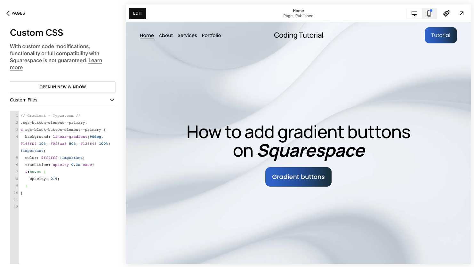Toggle preview mode back to mobile
The width and height of the screenshot is (474, 267).
coord(429,13)
